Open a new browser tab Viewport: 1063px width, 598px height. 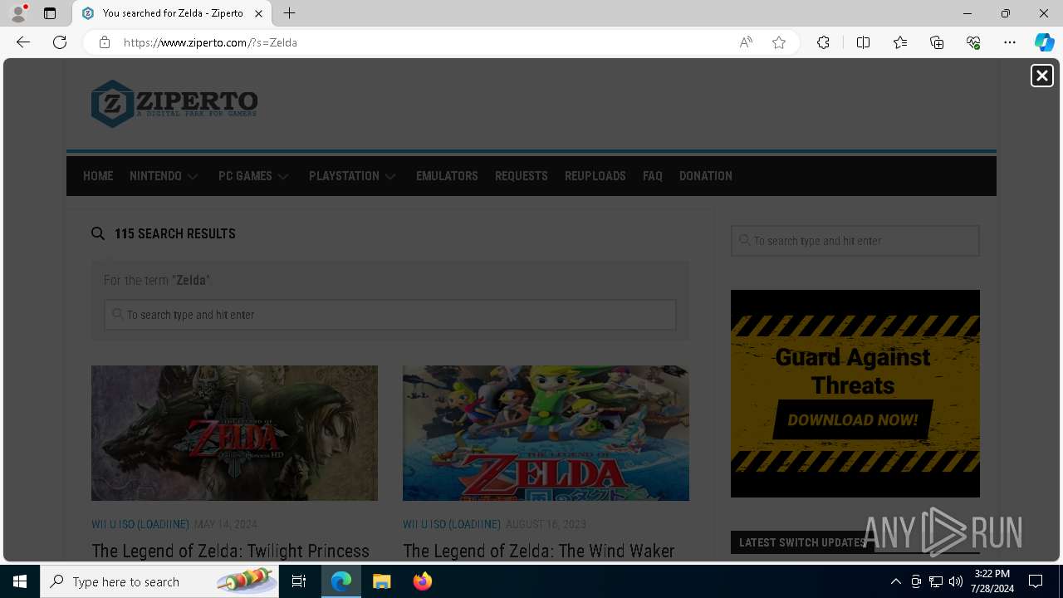pos(289,13)
